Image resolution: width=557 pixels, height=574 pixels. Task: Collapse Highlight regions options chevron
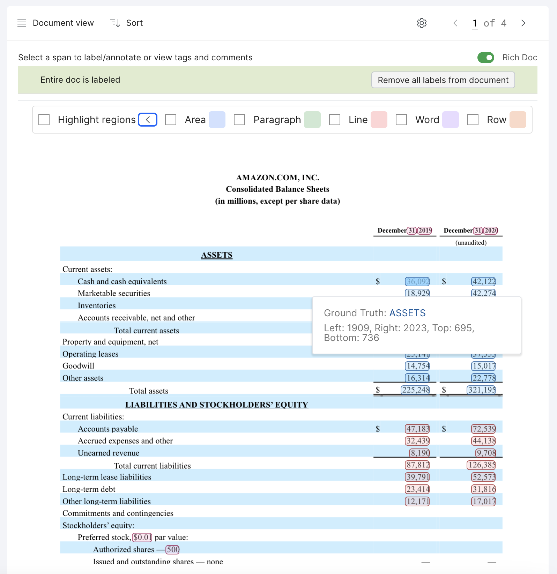coord(148,120)
